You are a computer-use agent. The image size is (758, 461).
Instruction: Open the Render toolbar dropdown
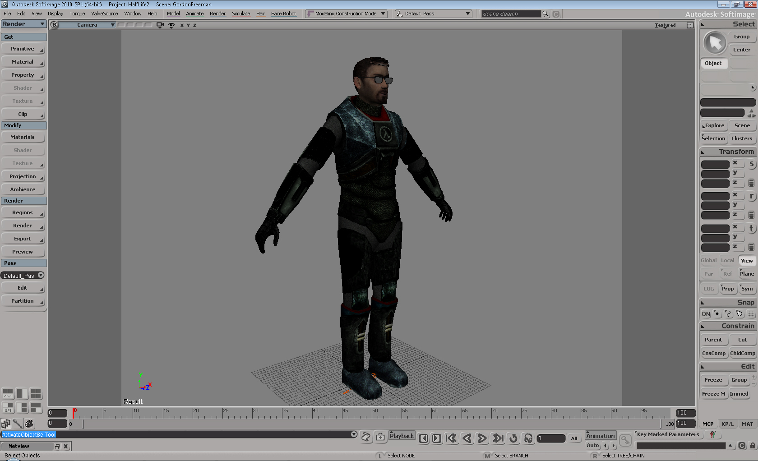[23, 24]
